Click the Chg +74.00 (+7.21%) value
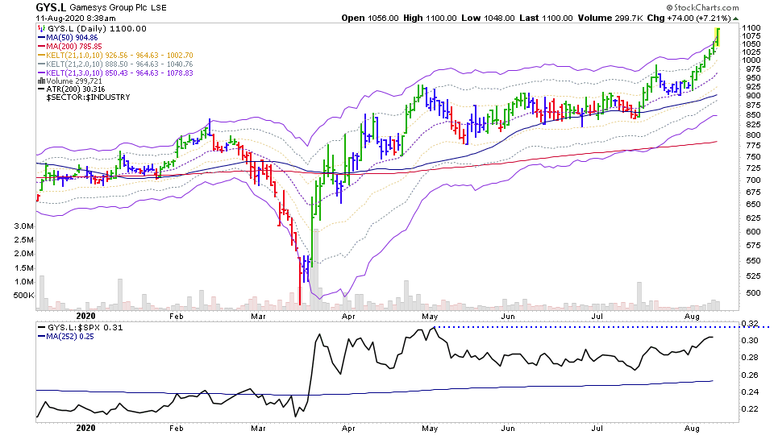 tap(689, 19)
